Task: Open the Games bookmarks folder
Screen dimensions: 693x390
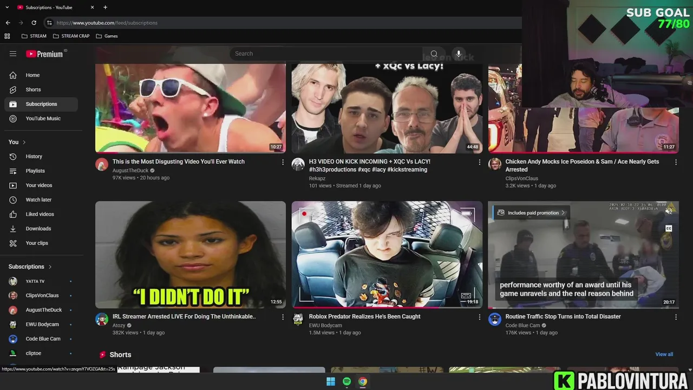Action: pyautogui.click(x=107, y=36)
